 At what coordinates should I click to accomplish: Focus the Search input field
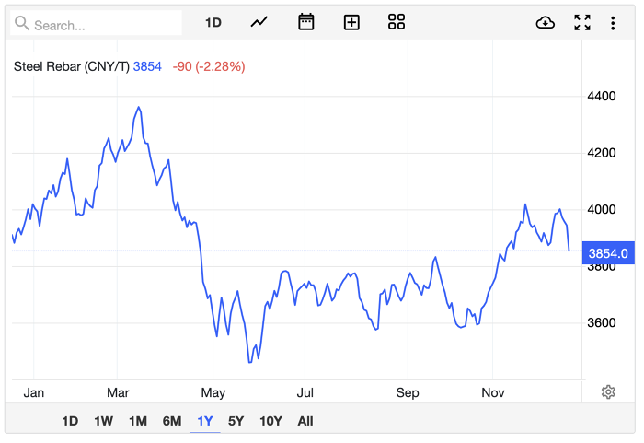point(96,23)
